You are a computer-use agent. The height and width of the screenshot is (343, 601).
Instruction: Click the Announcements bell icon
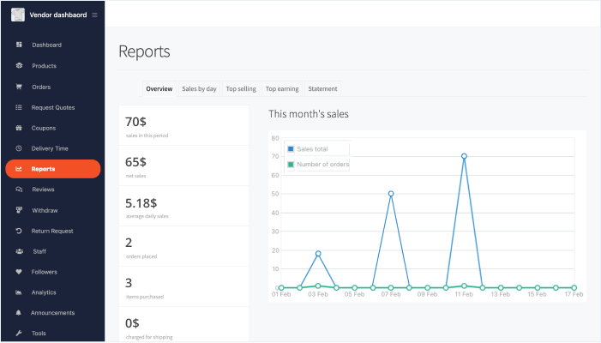[x=18, y=313]
